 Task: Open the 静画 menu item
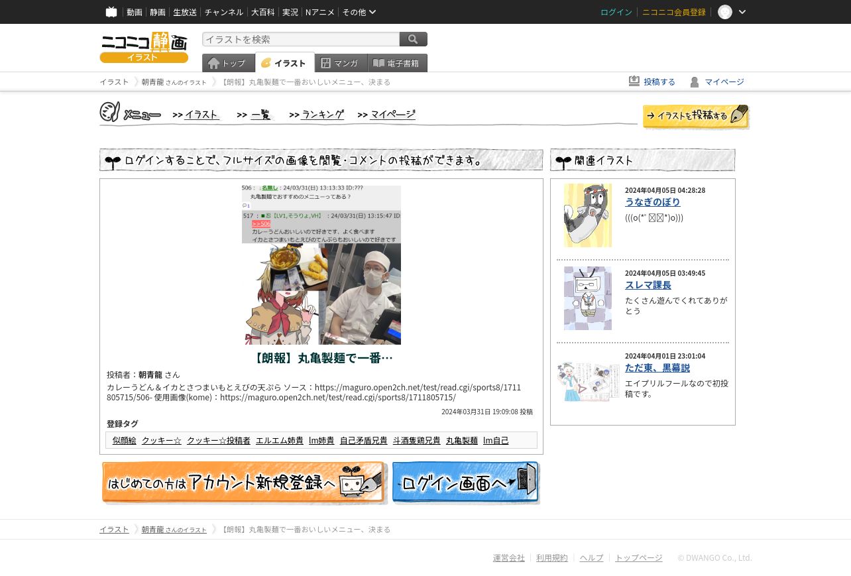click(x=158, y=12)
